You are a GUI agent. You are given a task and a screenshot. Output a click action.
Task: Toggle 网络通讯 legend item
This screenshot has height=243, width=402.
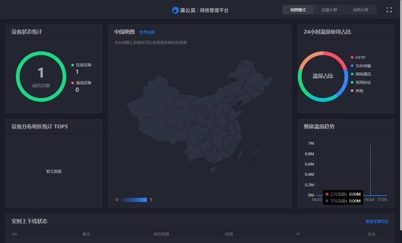pos(361,74)
